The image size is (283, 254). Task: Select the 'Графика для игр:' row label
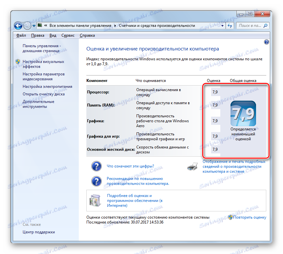(103, 136)
